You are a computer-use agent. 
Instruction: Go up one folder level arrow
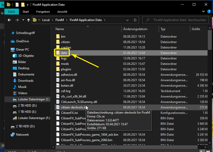click(29, 20)
